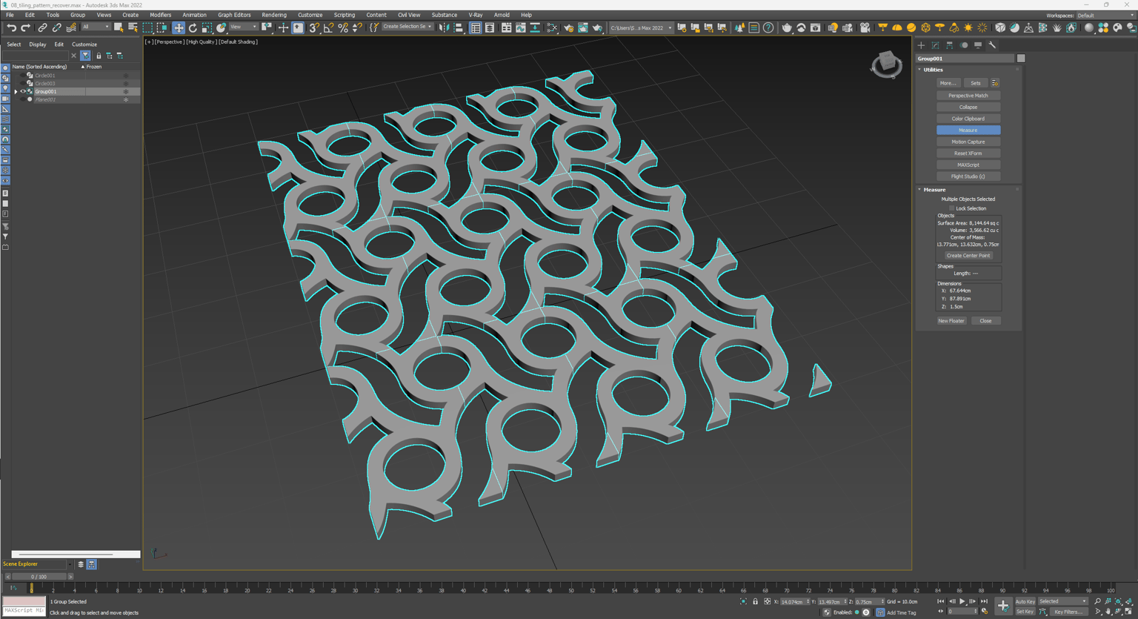Click the Zoom magnifier navigation icon
Screen dimensions: 1138x619
(x=1097, y=601)
